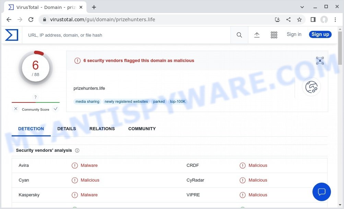
Task: Click the browser address bar URL
Action: pyautogui.click(x=103, y=20)
